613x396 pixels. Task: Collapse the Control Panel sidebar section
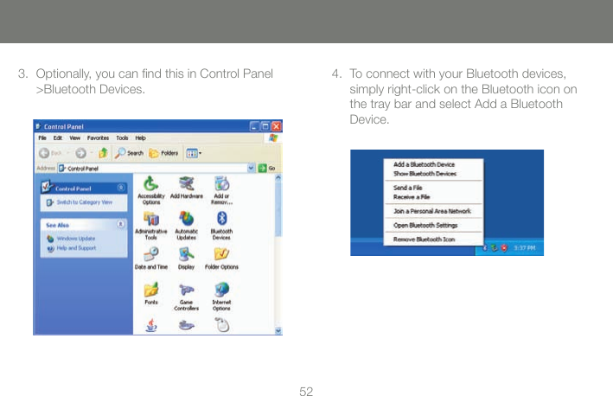(121, 188)
